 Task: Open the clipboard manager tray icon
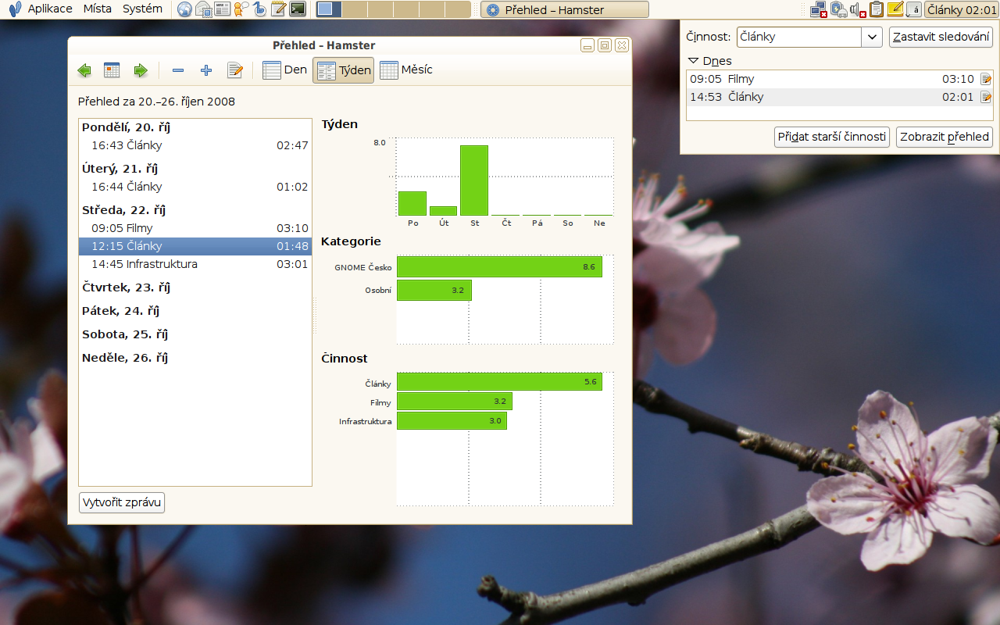click(x=877, y=9)
